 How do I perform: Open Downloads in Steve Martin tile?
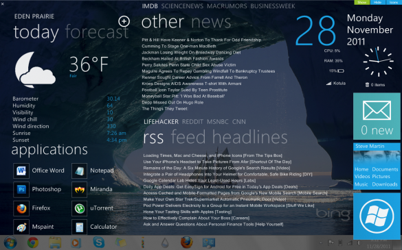click(x=385, y=184)
